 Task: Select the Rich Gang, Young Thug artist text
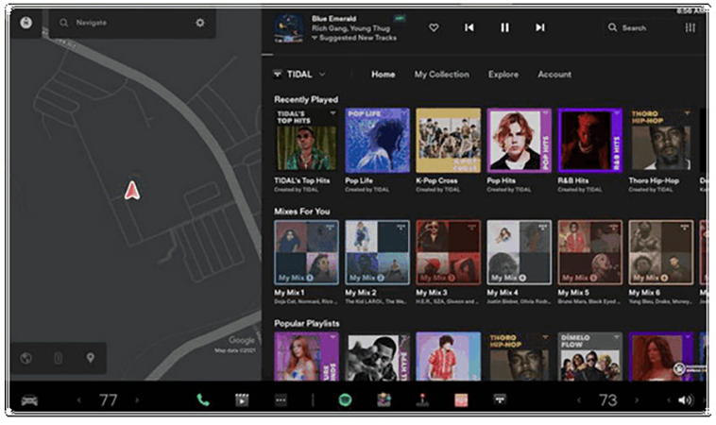click(x=350, y=28)
